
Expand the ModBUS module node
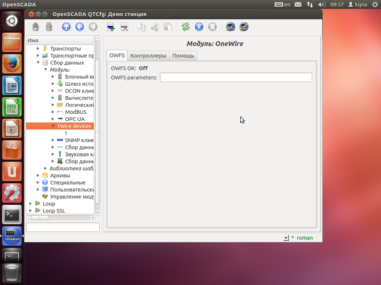[x=53, y=112]
